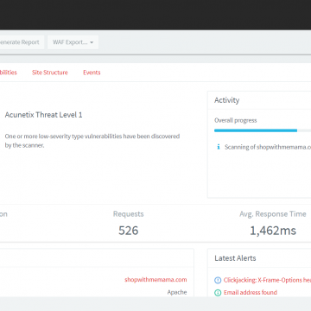
Task: Open the Email address found alert
Action: point(251,293)
